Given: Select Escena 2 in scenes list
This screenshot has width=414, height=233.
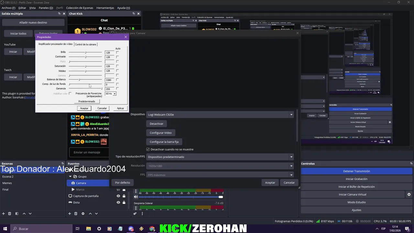Looking at the screenshot, I should coord(32,177).
